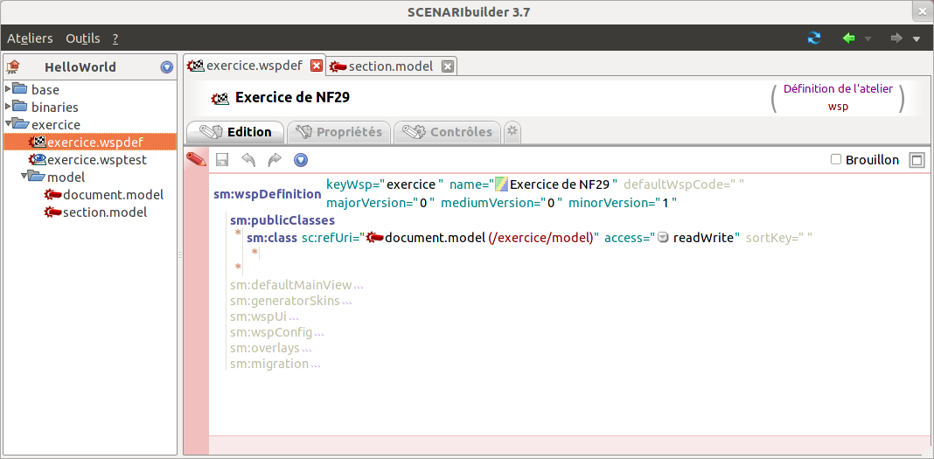
Task: Select the binaries folder icon
Action: (x=20, y=107)
